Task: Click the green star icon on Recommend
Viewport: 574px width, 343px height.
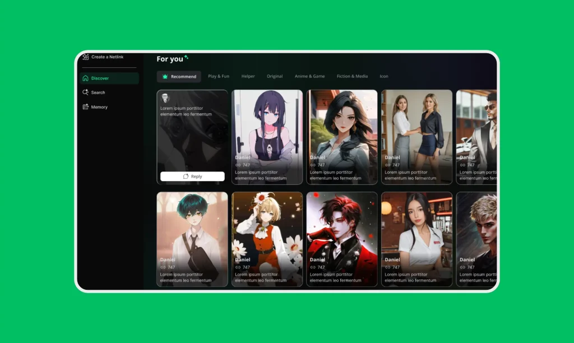Action: [165, 76]
